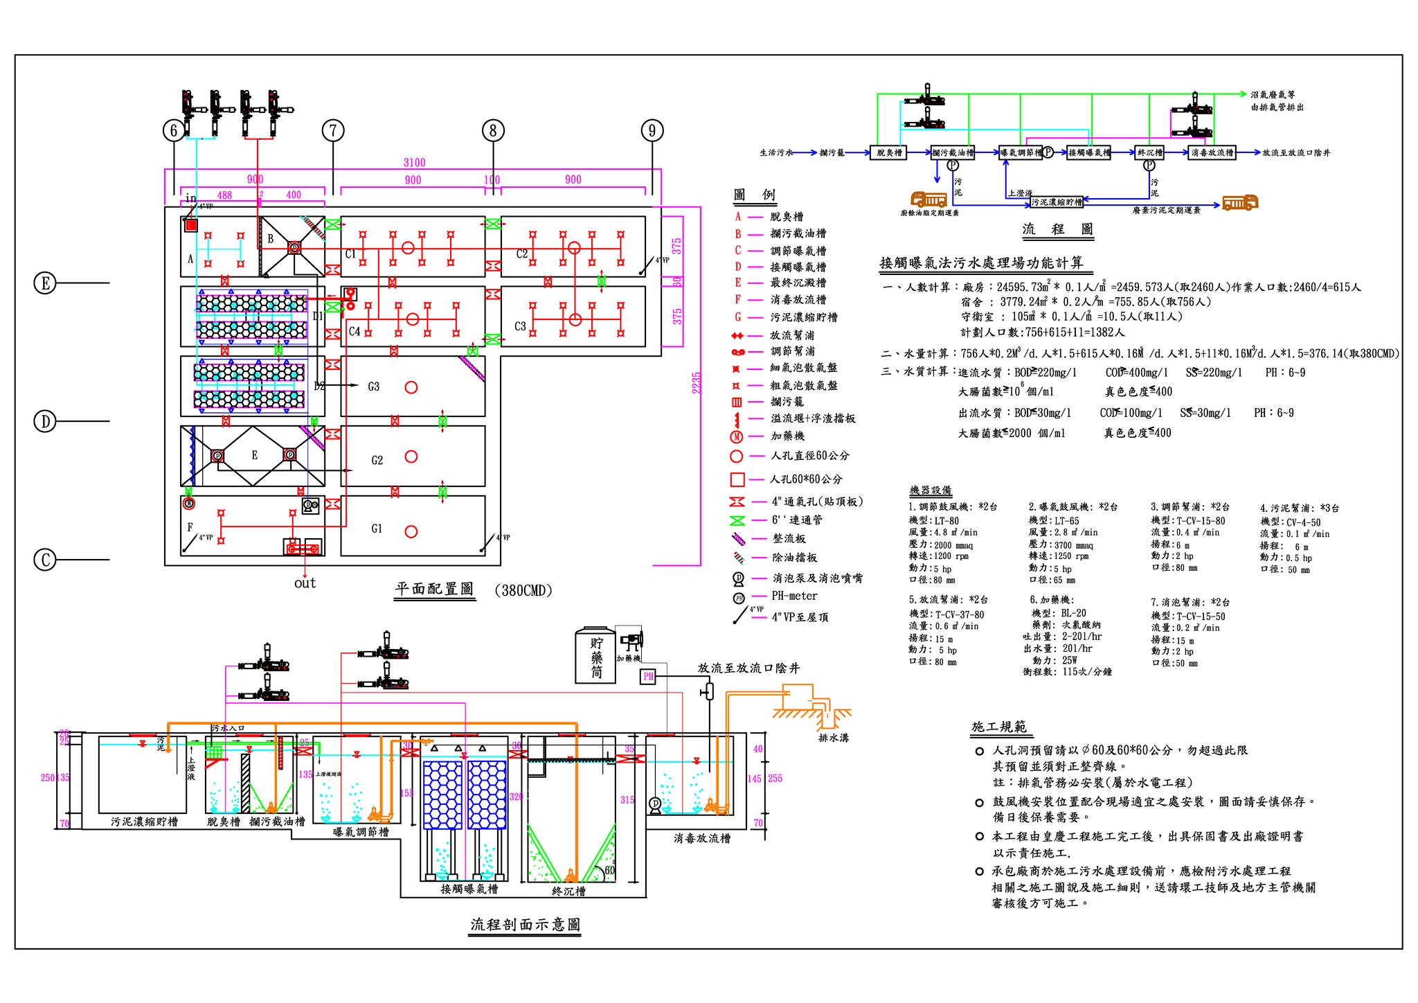Screen dimensions: 1418x1003
Task: Click the 排水溝 label
Action: coord(834,738)
